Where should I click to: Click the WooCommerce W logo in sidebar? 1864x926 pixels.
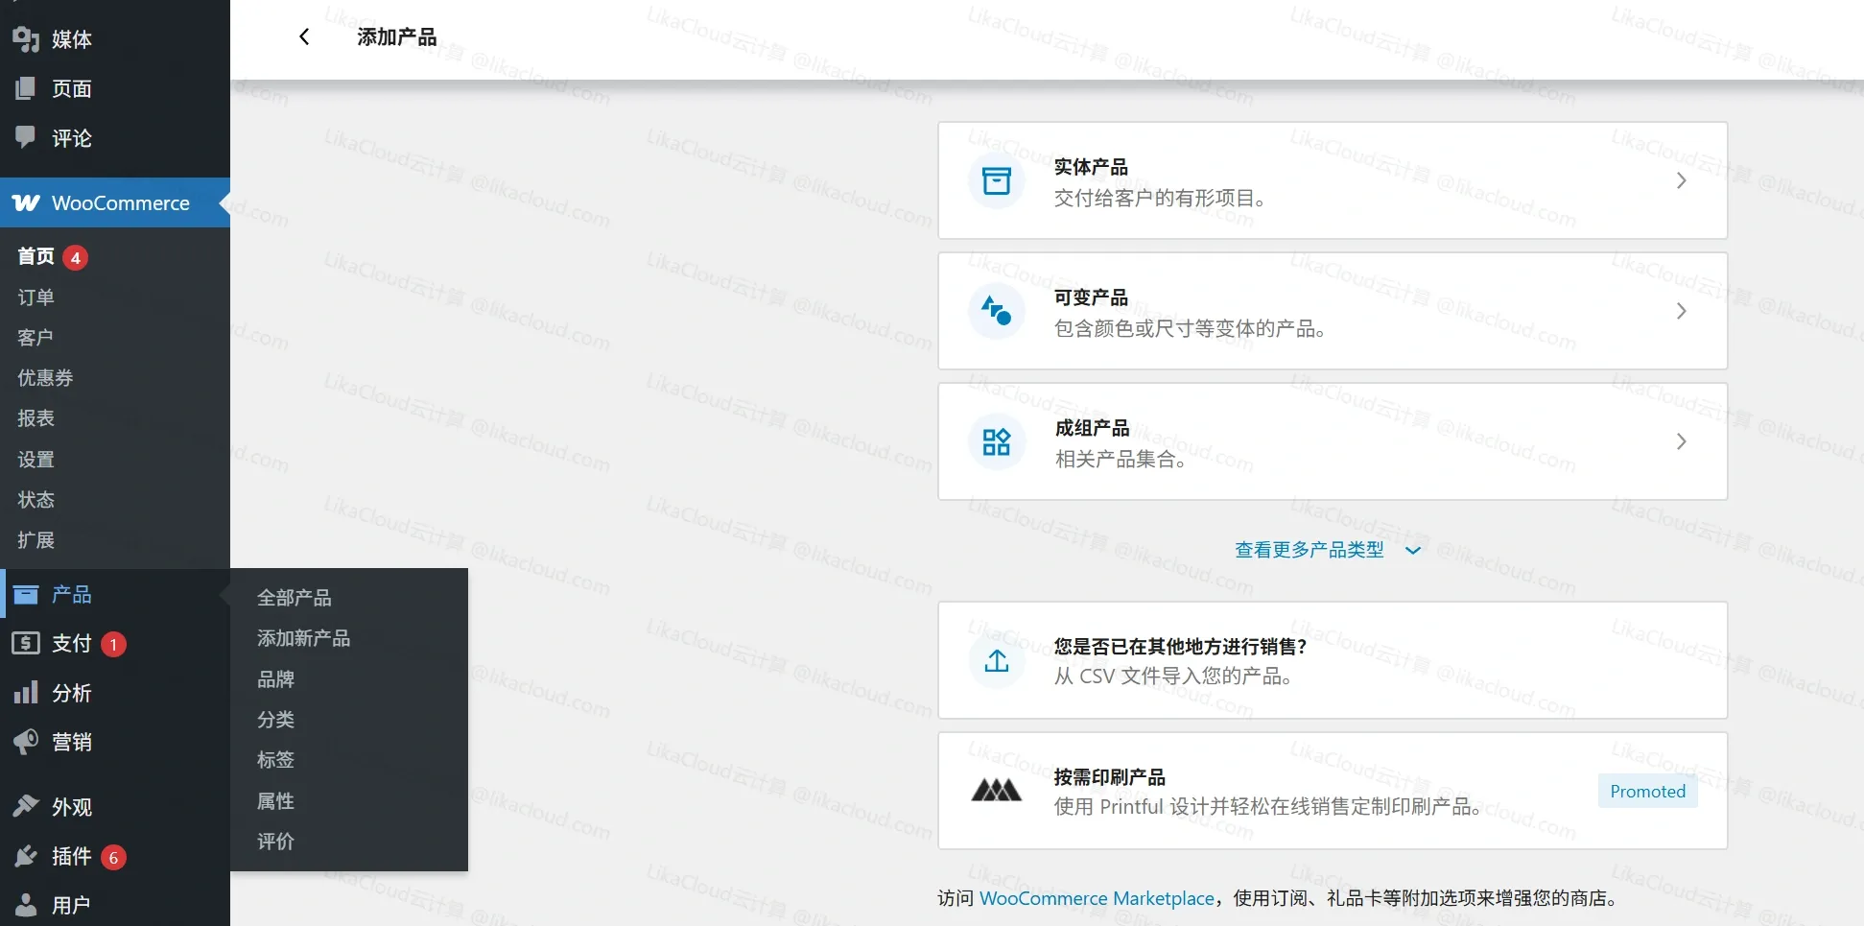[x=26, y=202]
